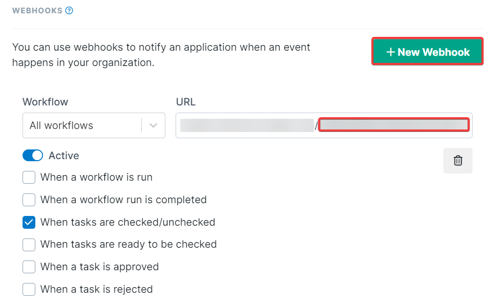Delete the webhook with the trash icon

pyautogui.click(x=458, y=161)
